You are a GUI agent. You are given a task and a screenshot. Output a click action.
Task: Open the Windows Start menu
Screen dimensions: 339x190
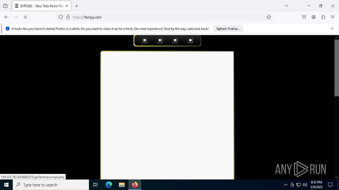pyautogui.click(x=6, y=185)
